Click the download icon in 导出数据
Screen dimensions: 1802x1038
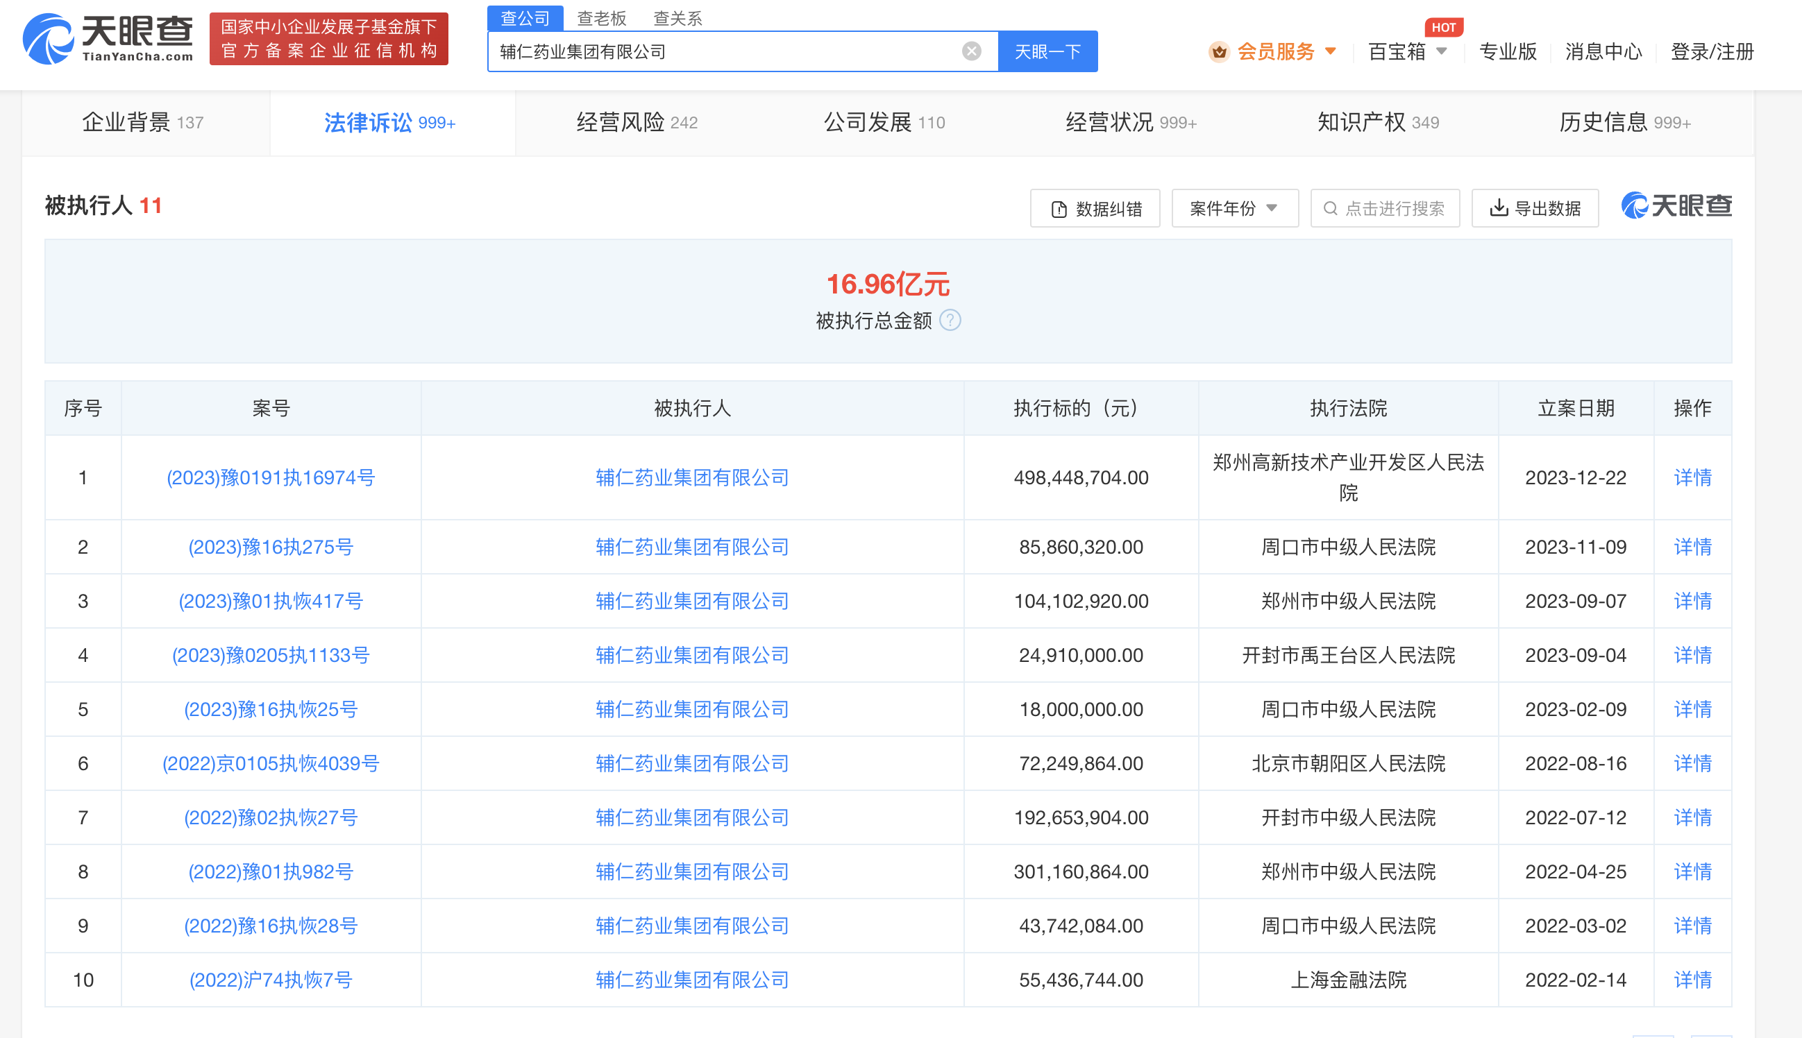click(x=1499, y=208)
